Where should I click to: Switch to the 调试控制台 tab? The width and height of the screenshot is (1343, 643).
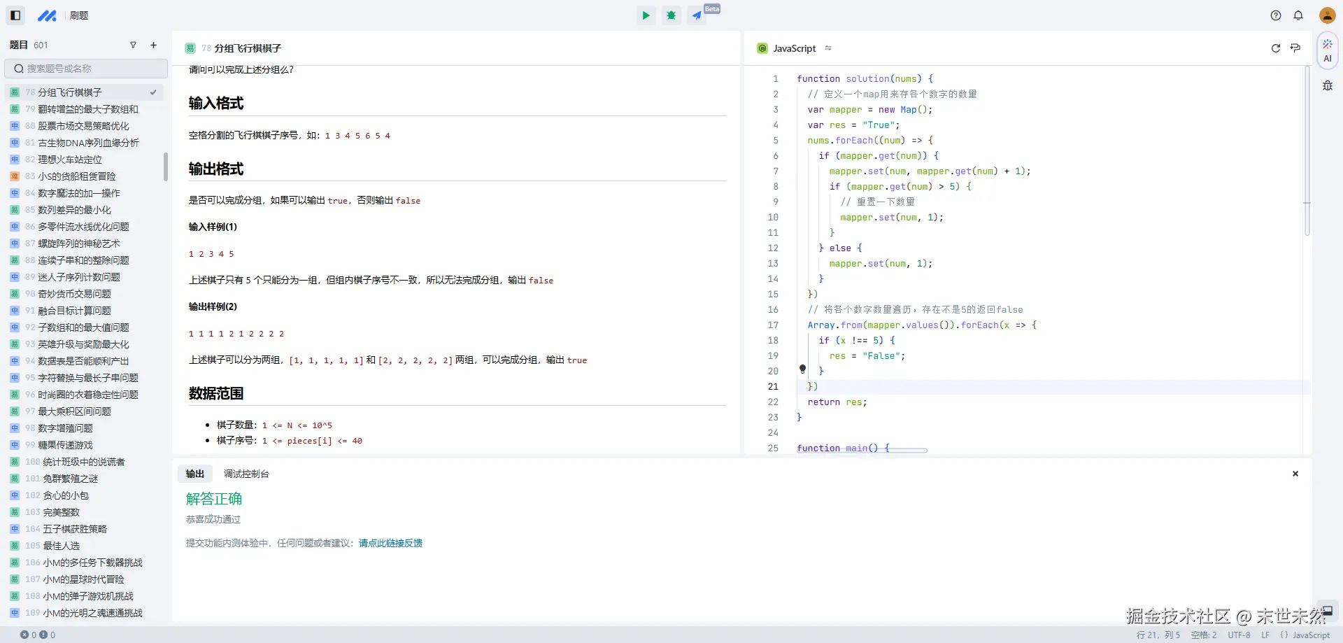click(246, 474)
